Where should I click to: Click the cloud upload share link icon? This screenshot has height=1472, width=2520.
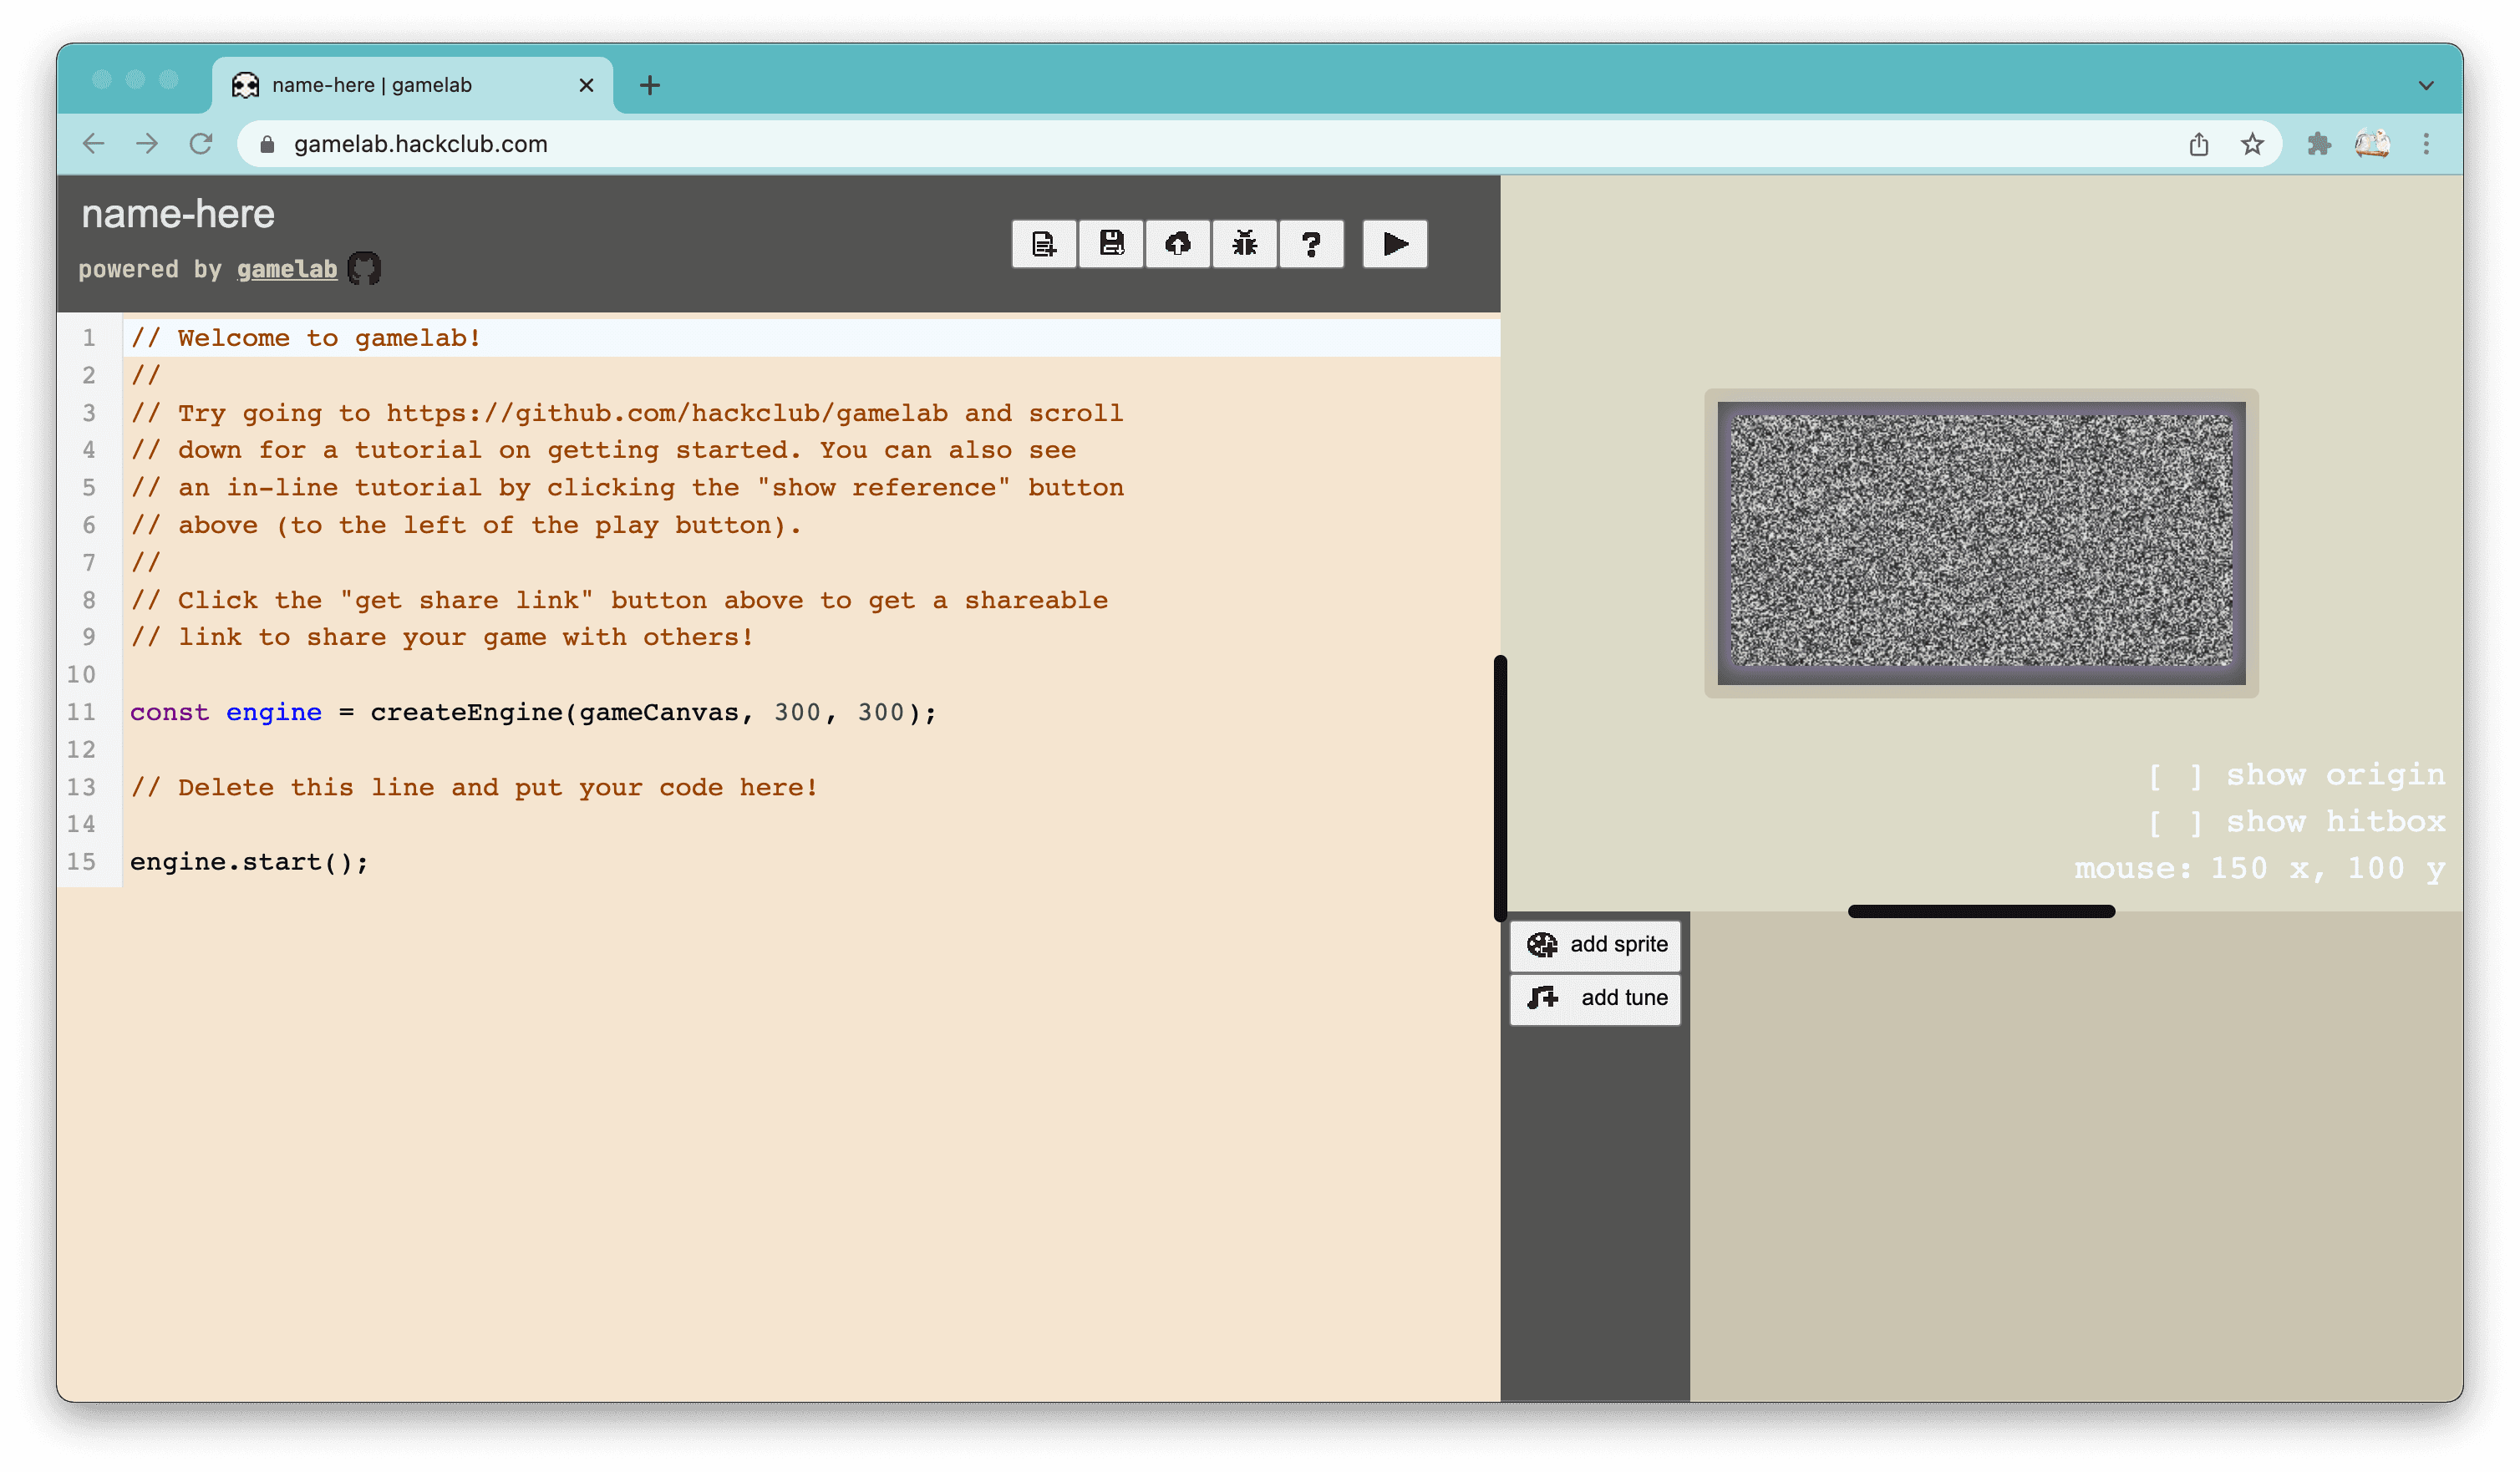pos(1177,244)
